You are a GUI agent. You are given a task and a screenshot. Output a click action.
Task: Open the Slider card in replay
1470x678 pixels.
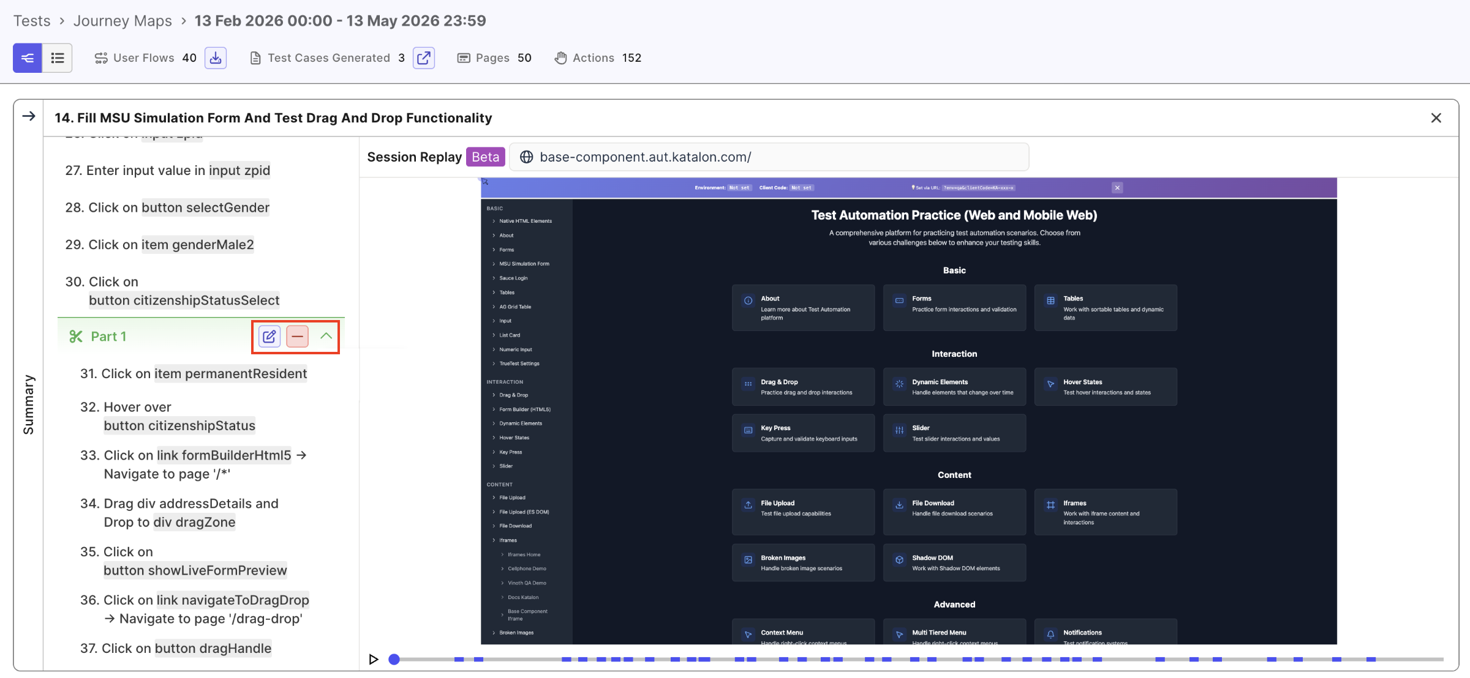coord(954,433)
